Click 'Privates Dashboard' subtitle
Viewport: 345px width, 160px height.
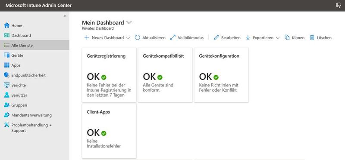pyautogui.click(x=98, y=28)
